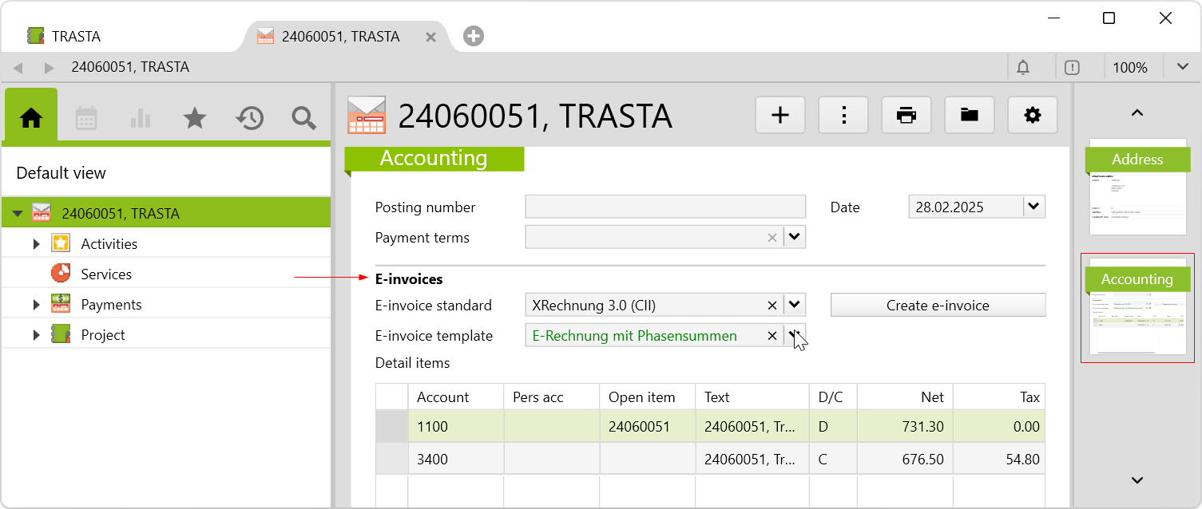
Task: Click the Create e-invoice button
Action: pos(938,305)
